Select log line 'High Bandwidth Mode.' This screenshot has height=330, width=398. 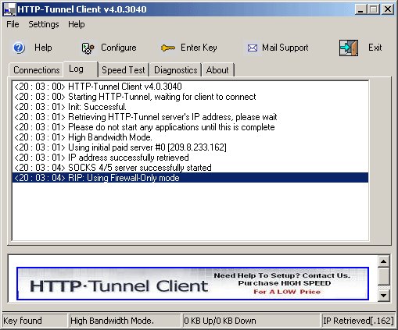point(190,137)
